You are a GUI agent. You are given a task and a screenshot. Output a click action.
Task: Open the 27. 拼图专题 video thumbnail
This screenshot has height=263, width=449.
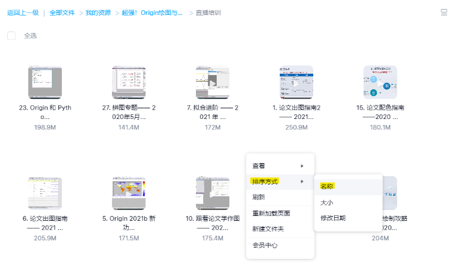click(x=129, y=82)
